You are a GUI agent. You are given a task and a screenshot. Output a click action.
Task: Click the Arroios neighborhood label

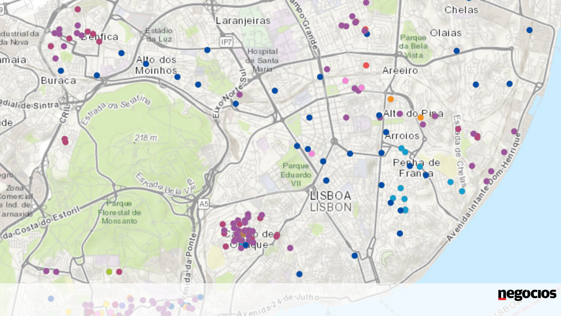click(x=402, y=136)
